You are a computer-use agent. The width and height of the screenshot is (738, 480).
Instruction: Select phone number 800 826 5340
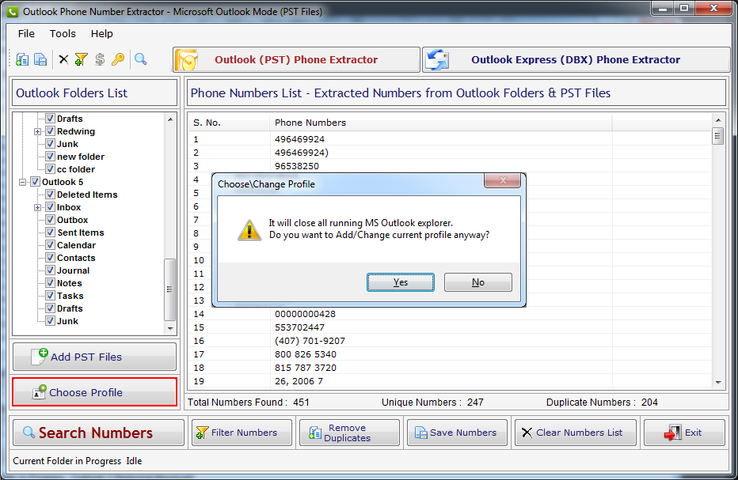[x=306, y=354]
